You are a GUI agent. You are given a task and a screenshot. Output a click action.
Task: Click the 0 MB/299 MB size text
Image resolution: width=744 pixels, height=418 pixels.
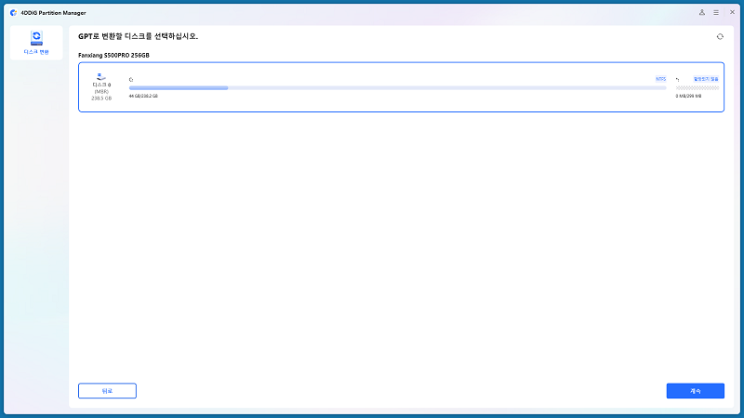coord(688,96)
